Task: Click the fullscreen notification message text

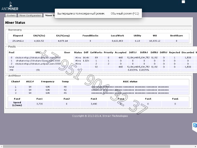Action: point(81,14)
